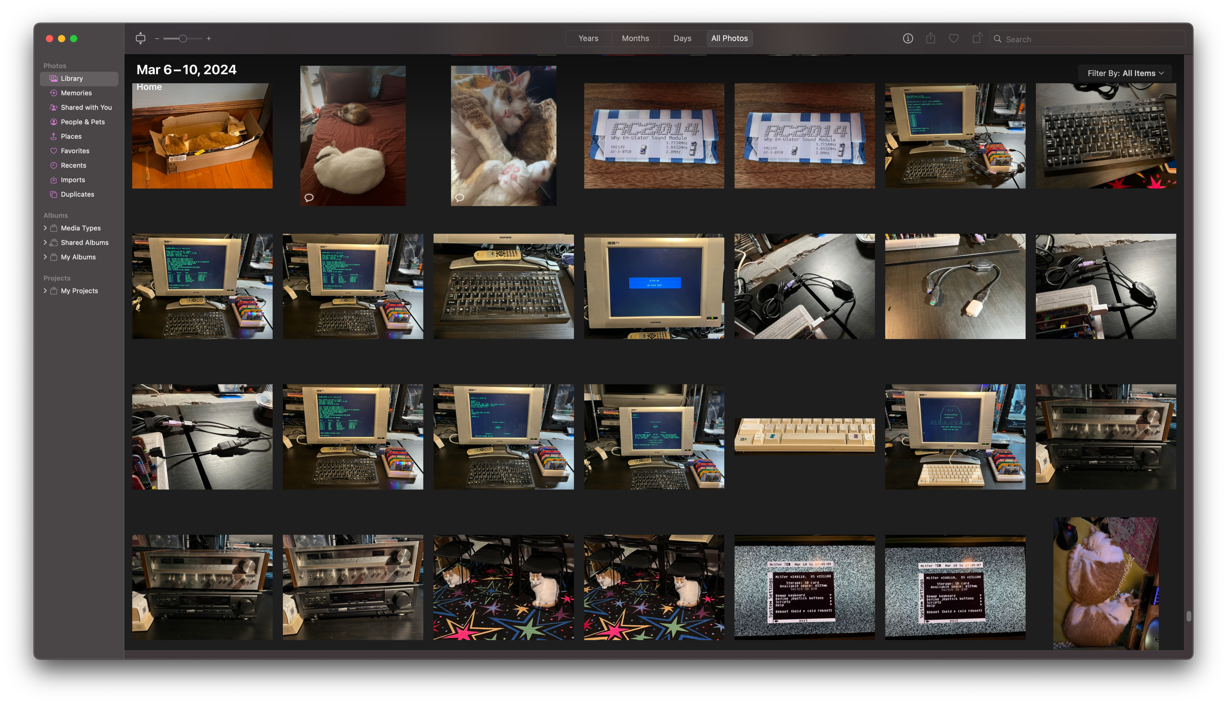
Task: Click the Share icon in toolbar
Action: click(x=930, y=39)
